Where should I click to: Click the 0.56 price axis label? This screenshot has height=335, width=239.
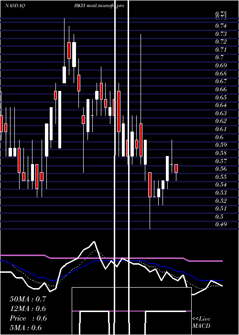(221, 169)
